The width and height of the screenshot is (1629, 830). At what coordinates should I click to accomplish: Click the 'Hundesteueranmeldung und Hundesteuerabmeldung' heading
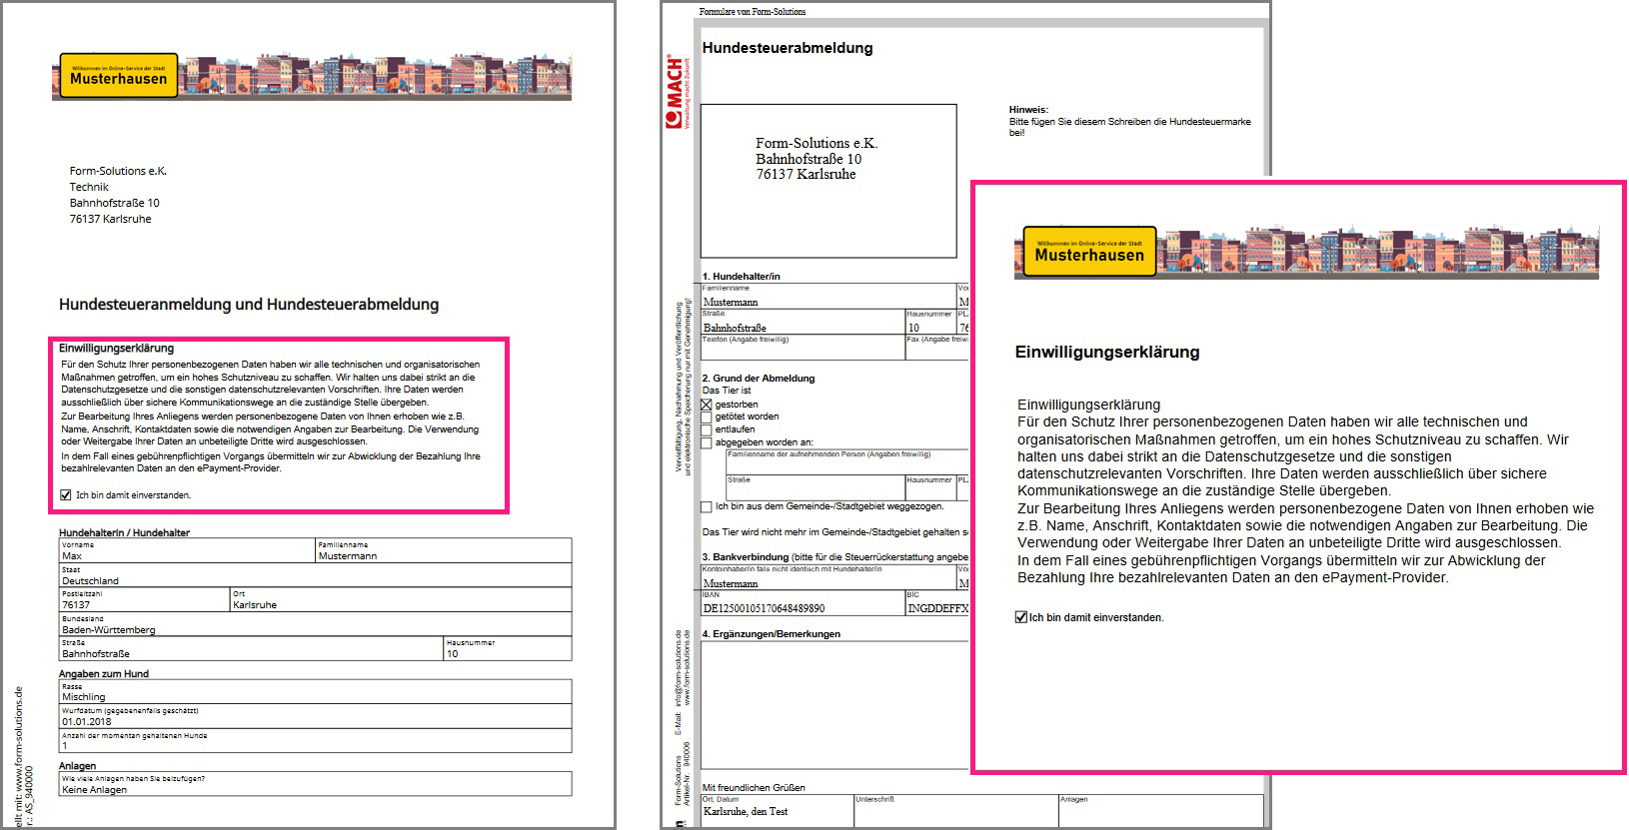249,304
